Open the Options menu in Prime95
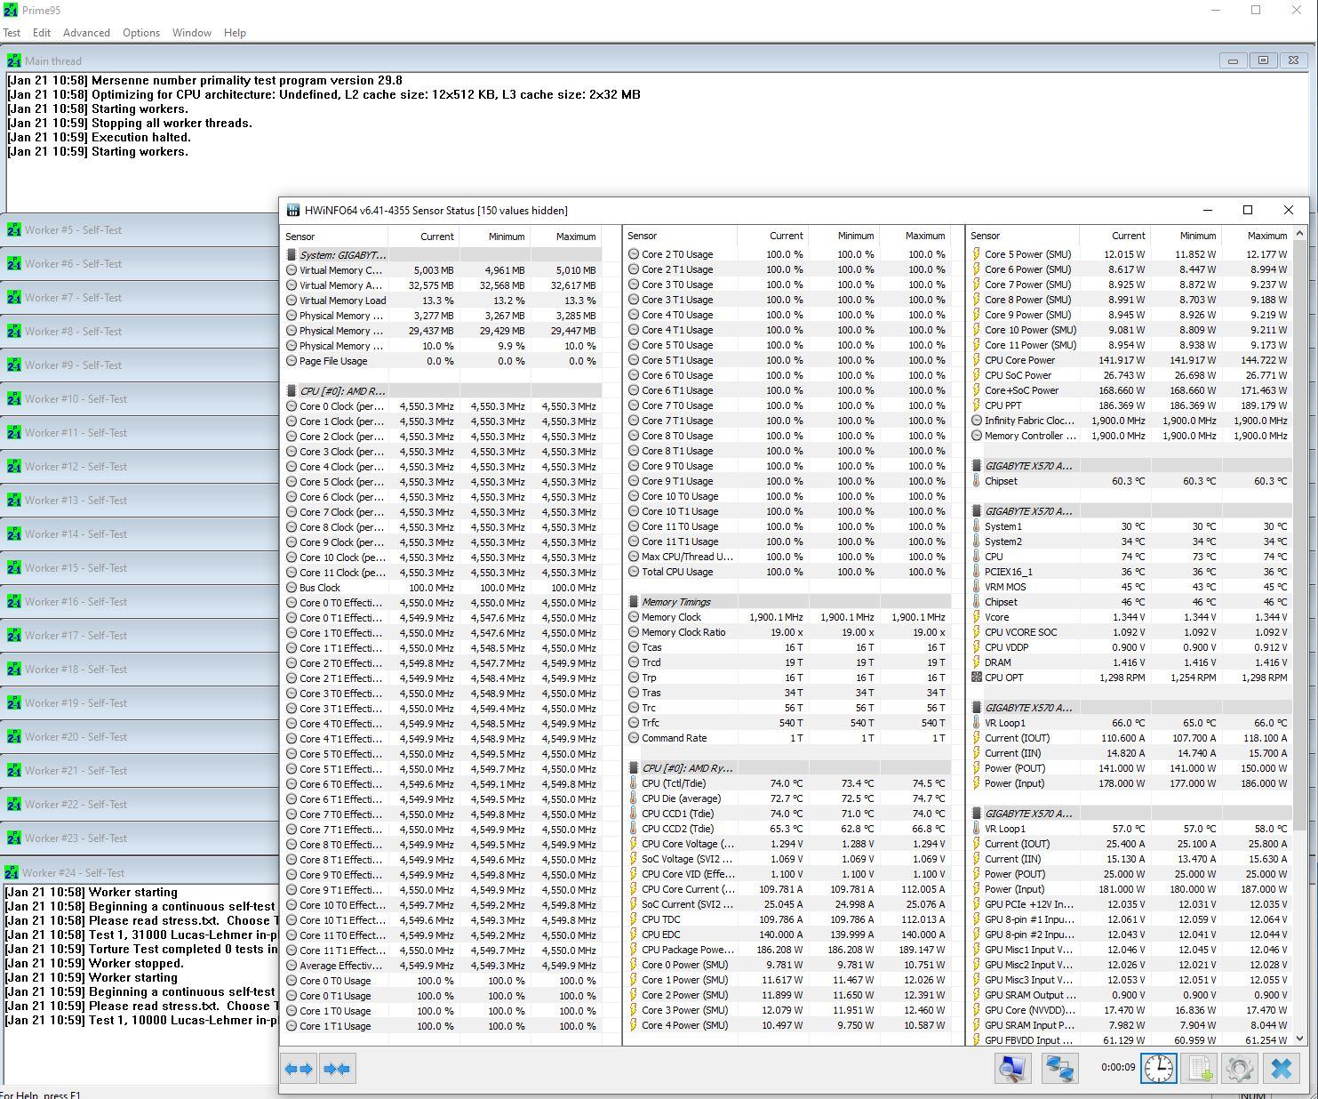1318x1099 pixels. pos(141,33)
